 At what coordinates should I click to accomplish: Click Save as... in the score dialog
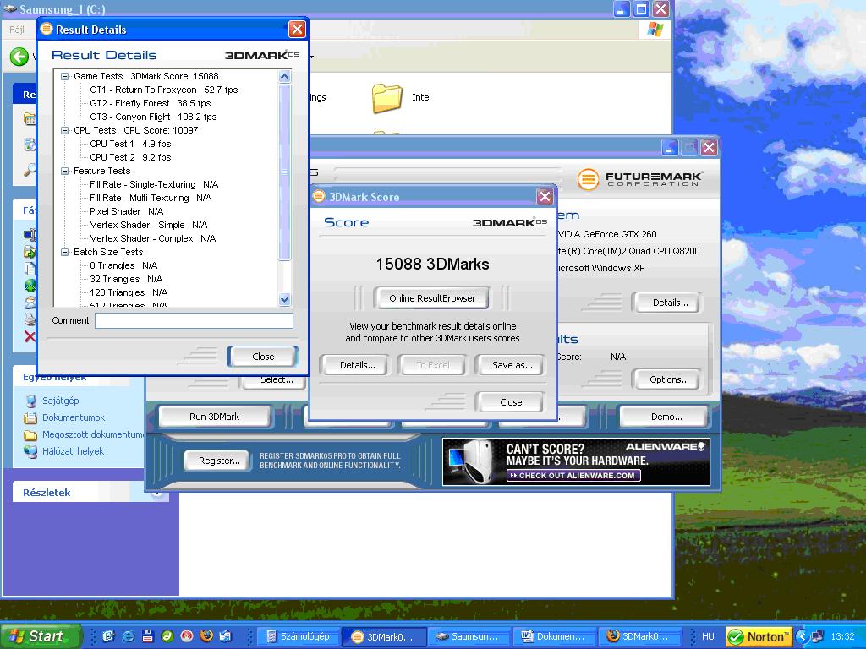click(x=512, y=365)
